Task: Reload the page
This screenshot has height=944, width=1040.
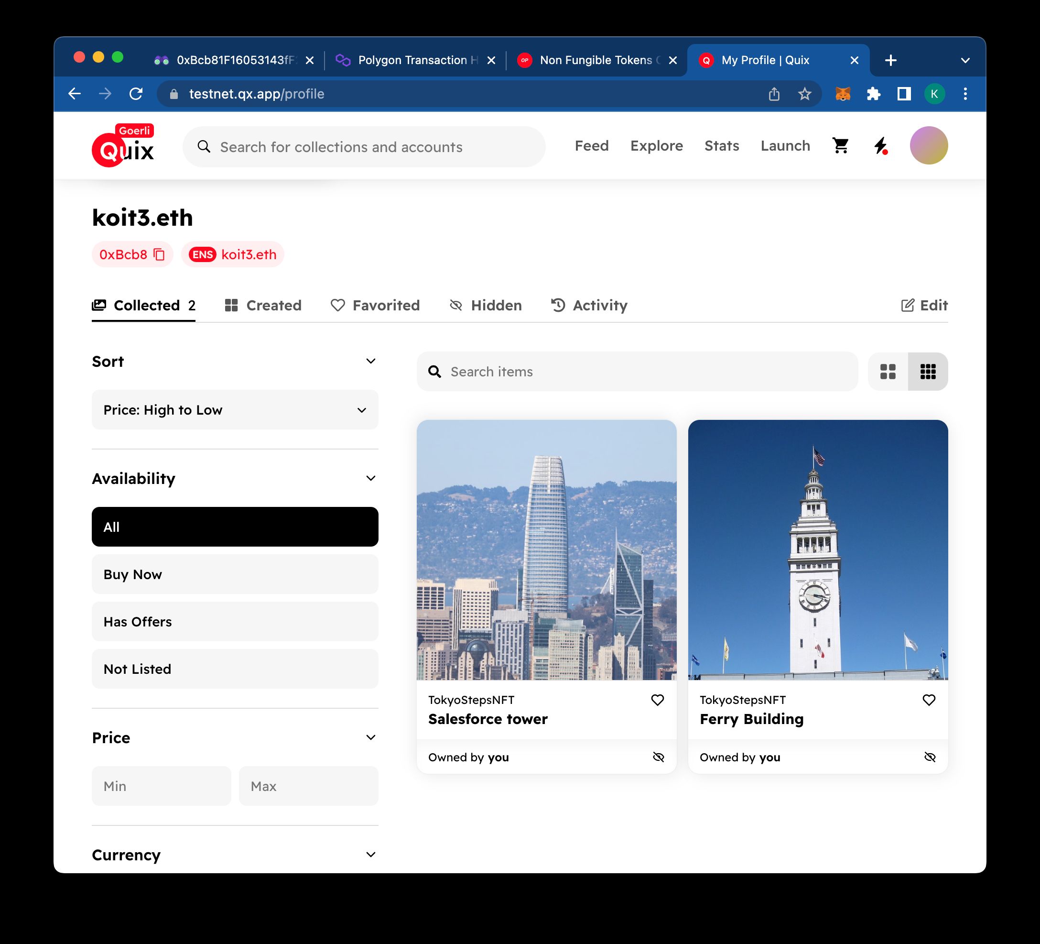Action: point(136,94)
